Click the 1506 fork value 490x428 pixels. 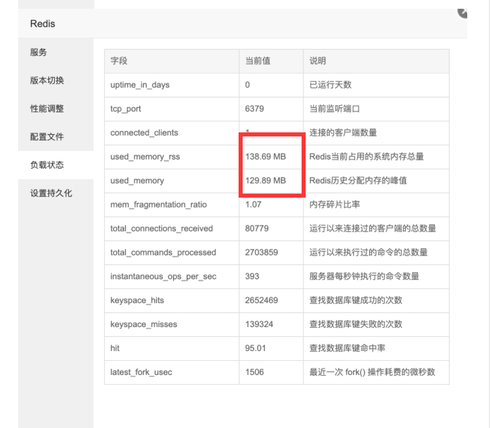(x=254, y=372)
